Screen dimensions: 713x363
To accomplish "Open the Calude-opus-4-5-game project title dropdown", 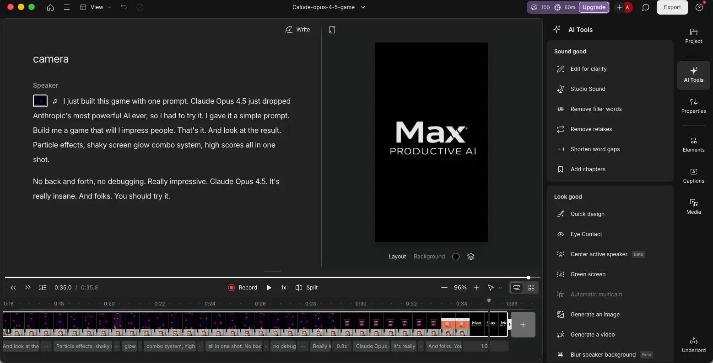I will 329,7.
